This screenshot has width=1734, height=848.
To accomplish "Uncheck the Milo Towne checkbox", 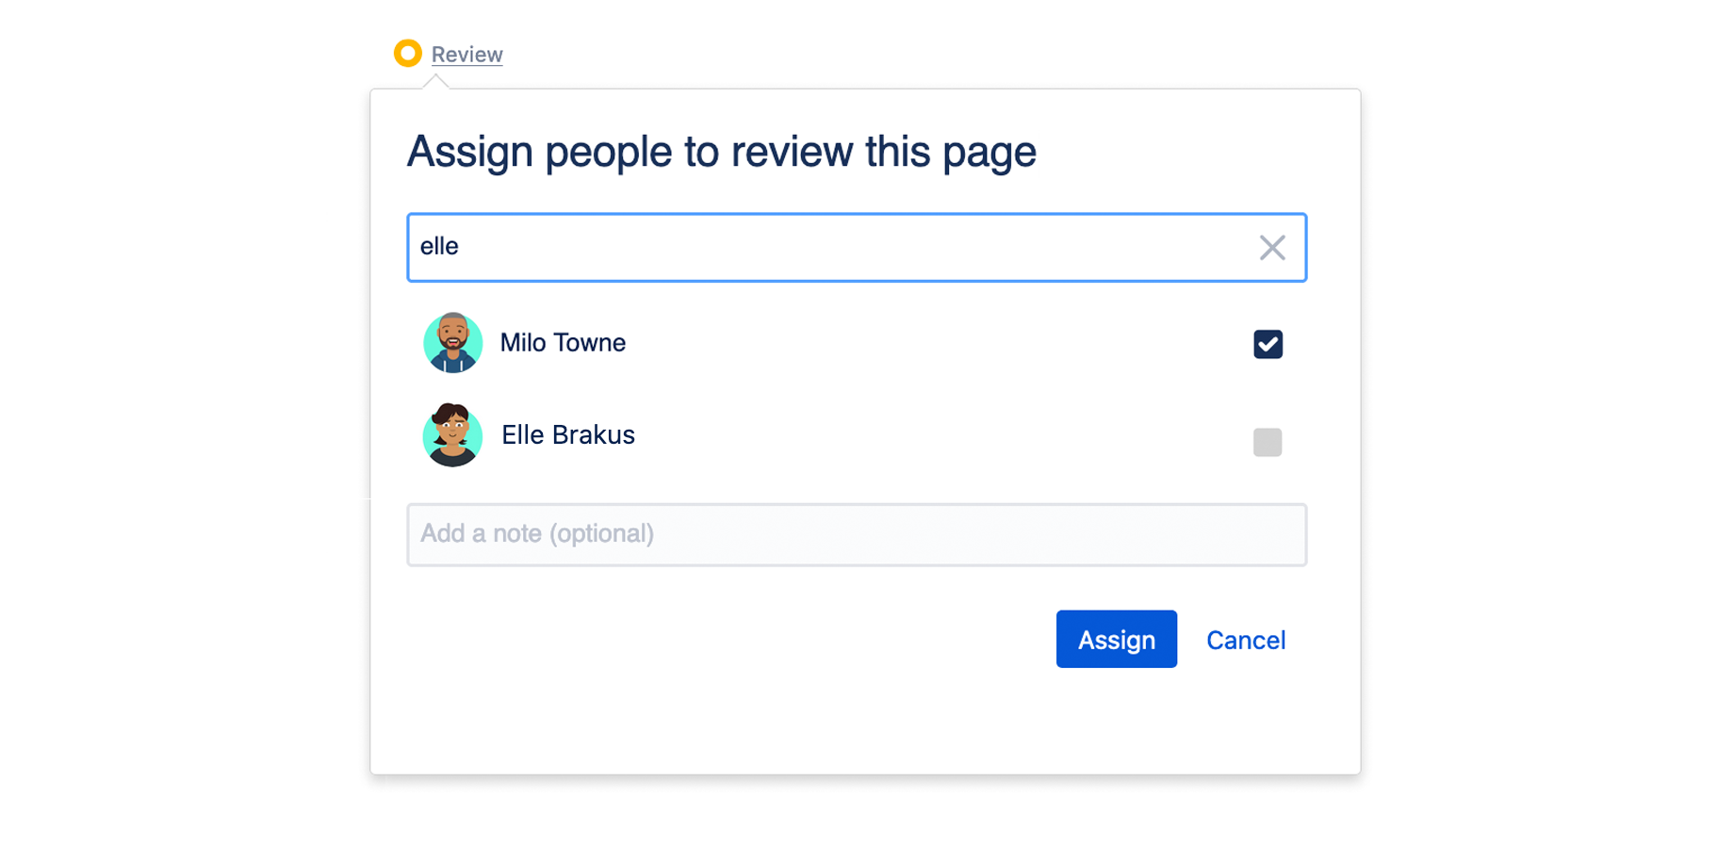I will [1268, 344].
